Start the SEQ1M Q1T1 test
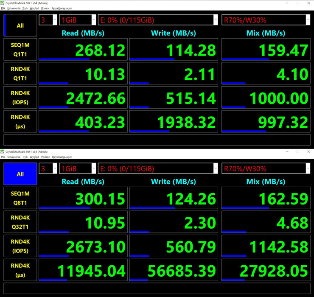Image resolution: width=314 pixels, height=297 pixels. click(x=20, y=50)
